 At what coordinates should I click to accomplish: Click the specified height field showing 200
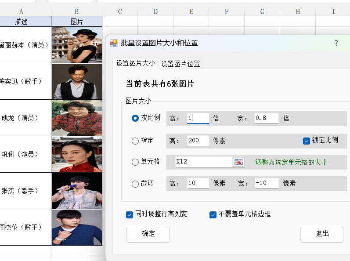click(198, 141)
